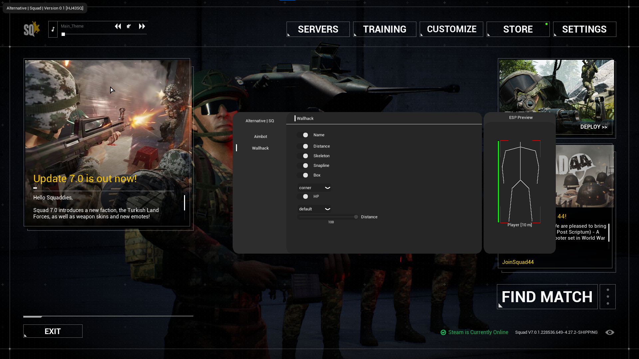
Task: Click the skip-back playback control
Action: [x=117, y=26]
